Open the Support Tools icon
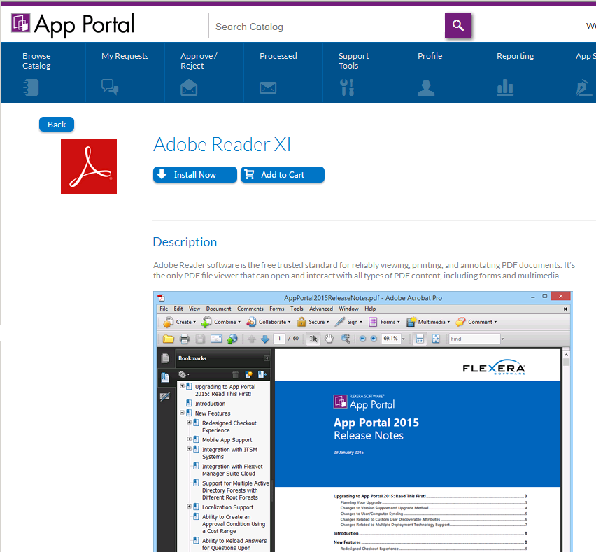 [x=347, y=87]
